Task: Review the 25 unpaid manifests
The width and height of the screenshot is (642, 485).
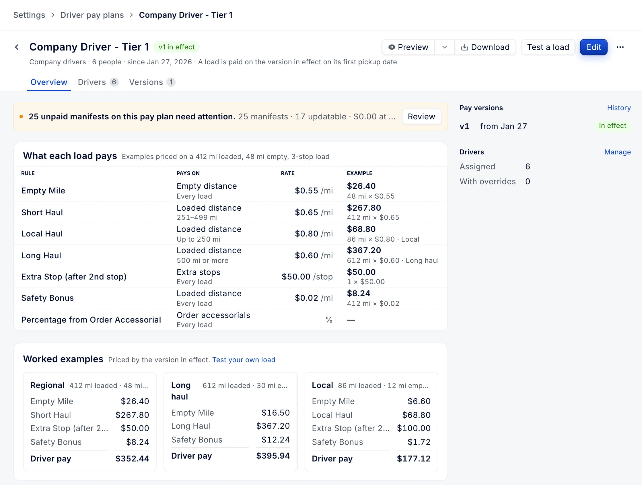Action: tap(421, 117)
